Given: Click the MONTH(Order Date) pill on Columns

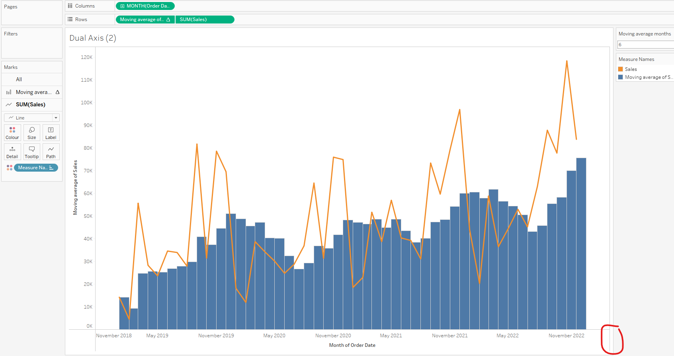Looking at the screenshot, I should 145,6.
